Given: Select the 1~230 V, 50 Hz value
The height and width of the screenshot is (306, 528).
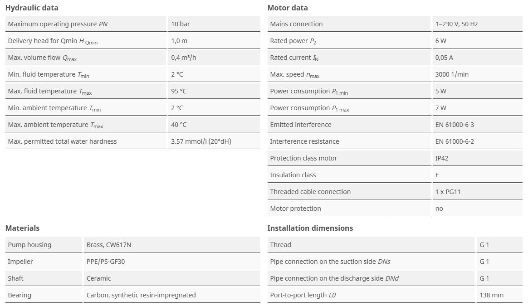Looking at the screenshot, I should pyautogui.click(x=456, y=24).
